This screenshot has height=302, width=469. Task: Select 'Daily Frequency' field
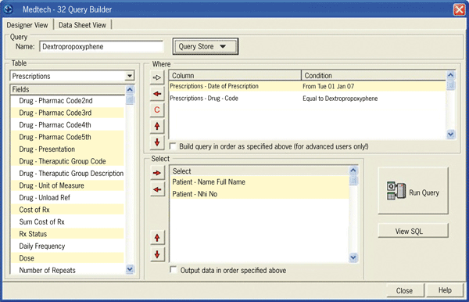pyautogui.click(x=67, y=246)
